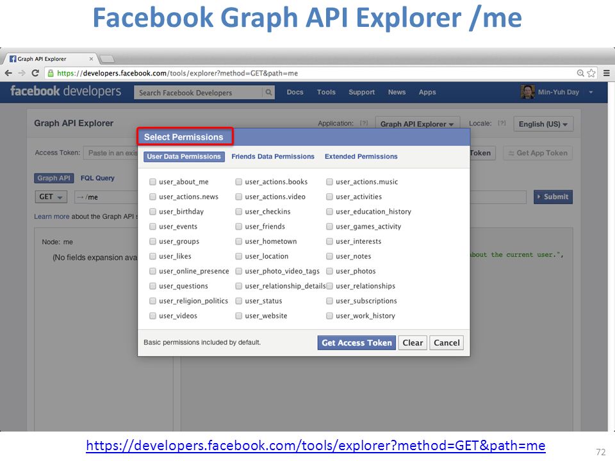Viewport: 615px width, 461px height.
Task: Check the user_videos permission
Action: tap(152, 316)
